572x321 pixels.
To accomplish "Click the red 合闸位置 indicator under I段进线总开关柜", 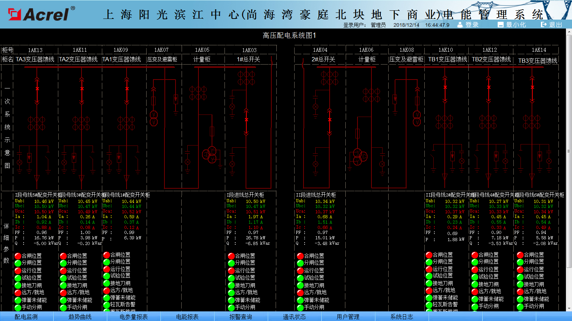I will click(x=231, y=256).
